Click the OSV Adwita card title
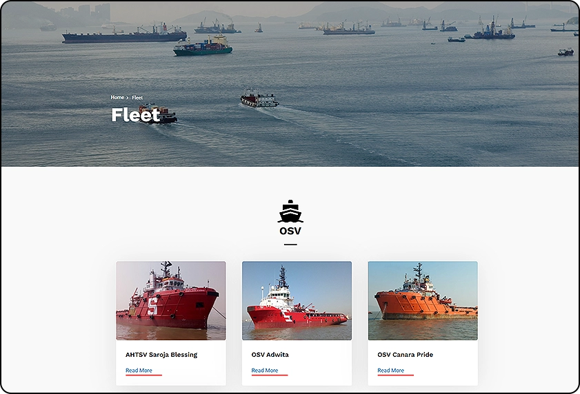580x394 pixels. tap(270, 355)
